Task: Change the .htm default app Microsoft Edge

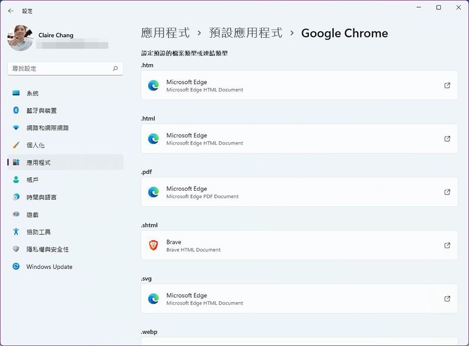Action: [299, 85]
